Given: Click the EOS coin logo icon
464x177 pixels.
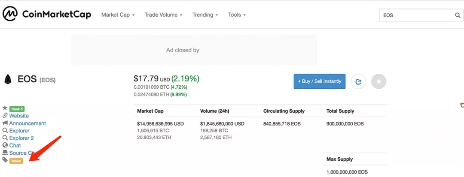Looking at the screenshot, I should click(x=7, y=79).
